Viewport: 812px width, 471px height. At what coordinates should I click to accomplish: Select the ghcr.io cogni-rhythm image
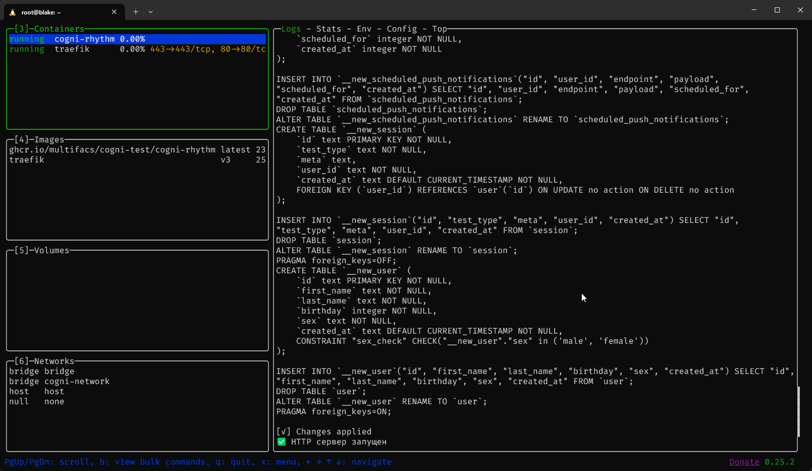[137, 150]
